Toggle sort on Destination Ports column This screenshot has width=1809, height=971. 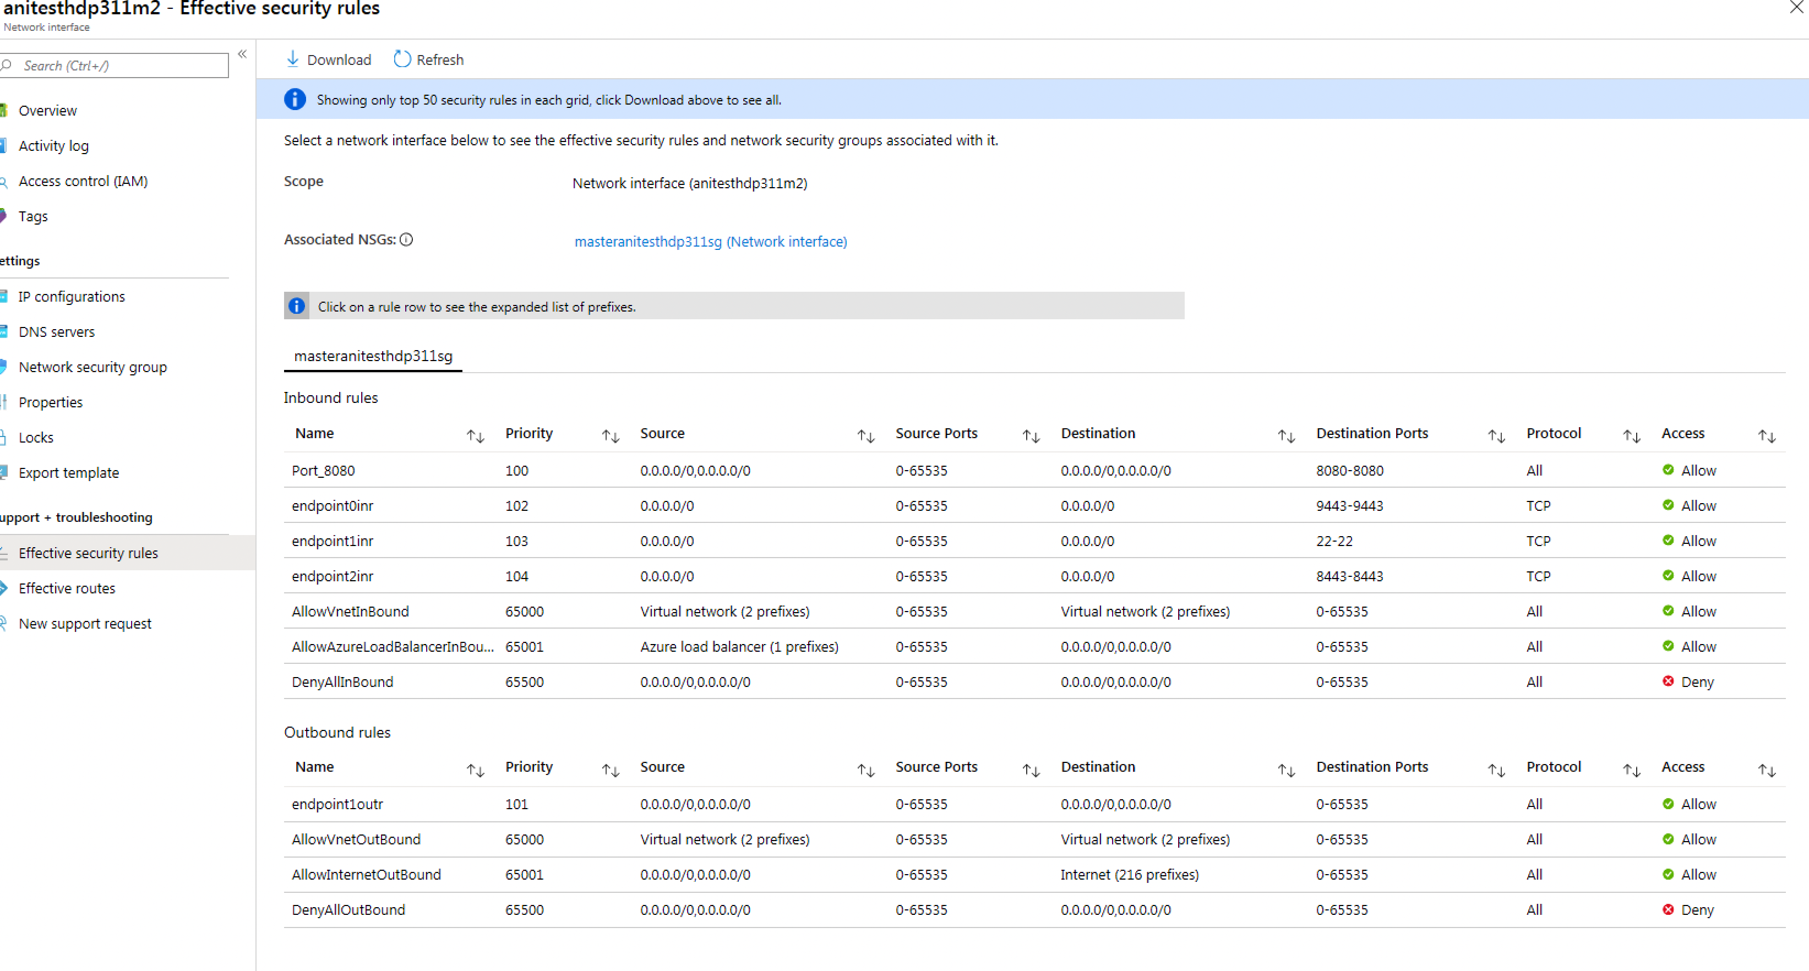[x=1496, y=435]
